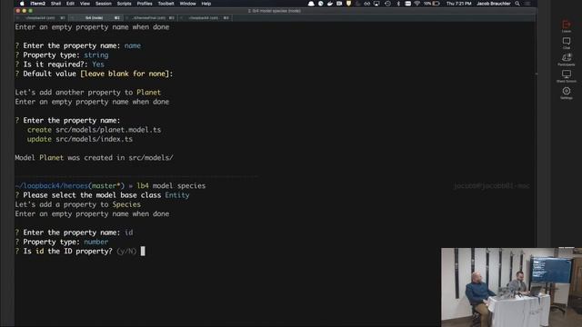Image resolution: width=582 pixels, height=327 pixels.
Task: Open Spotlight search magnifier icon
Action: click(517, 4)
